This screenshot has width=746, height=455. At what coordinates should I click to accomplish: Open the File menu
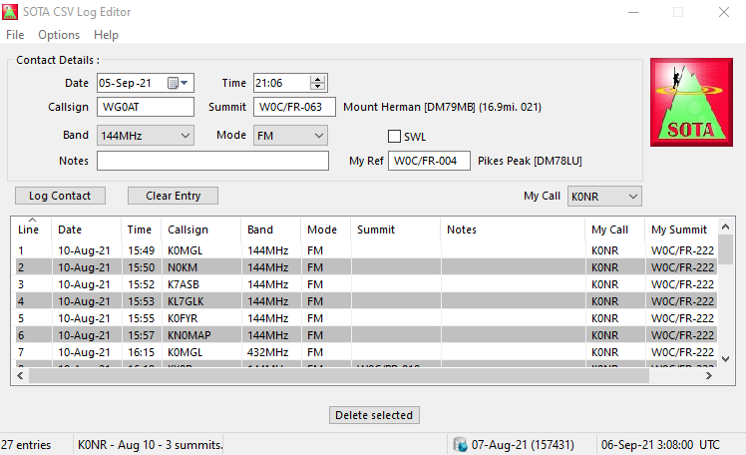tap(15, 35)
